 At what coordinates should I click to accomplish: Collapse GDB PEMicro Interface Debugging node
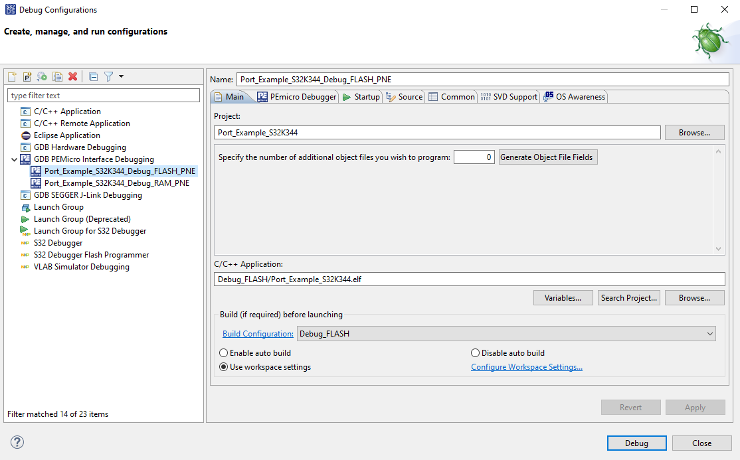[x=15, y=159]
